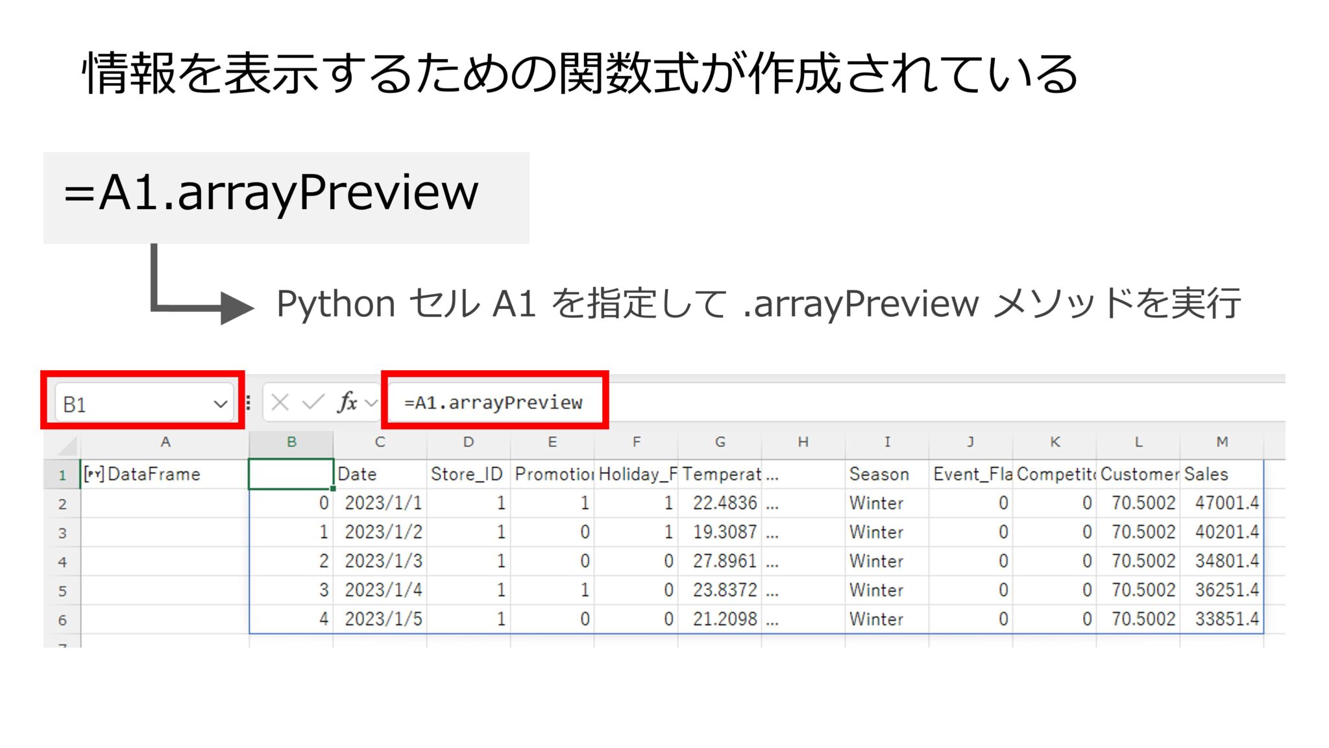Screen dimensions: 1329x748
Task: Select column header B
Action: click(x=292, y=442)
